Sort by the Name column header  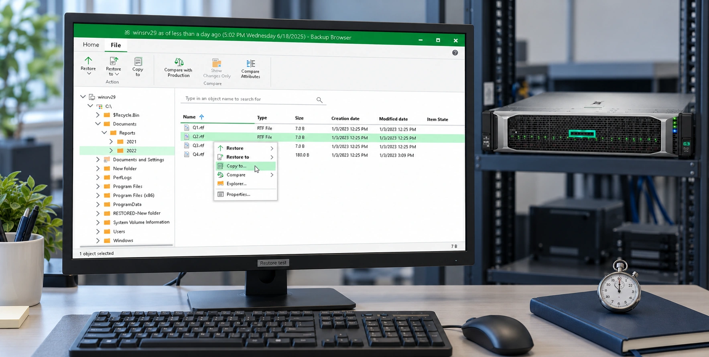(189, 117)
